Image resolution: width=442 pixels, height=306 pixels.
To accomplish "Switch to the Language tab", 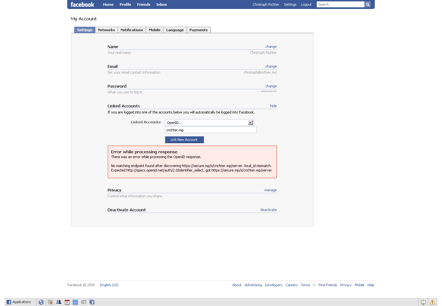I will (x=175, y=30).
